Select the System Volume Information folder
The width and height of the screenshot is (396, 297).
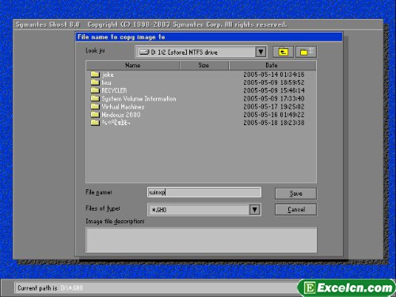[x=134, y=99]
